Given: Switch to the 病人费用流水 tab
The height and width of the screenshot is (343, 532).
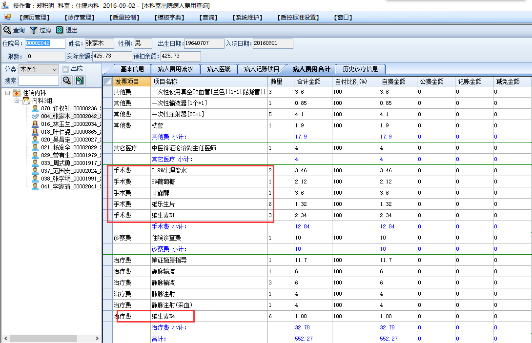Looking at the screenshot, I should [175, 69].
